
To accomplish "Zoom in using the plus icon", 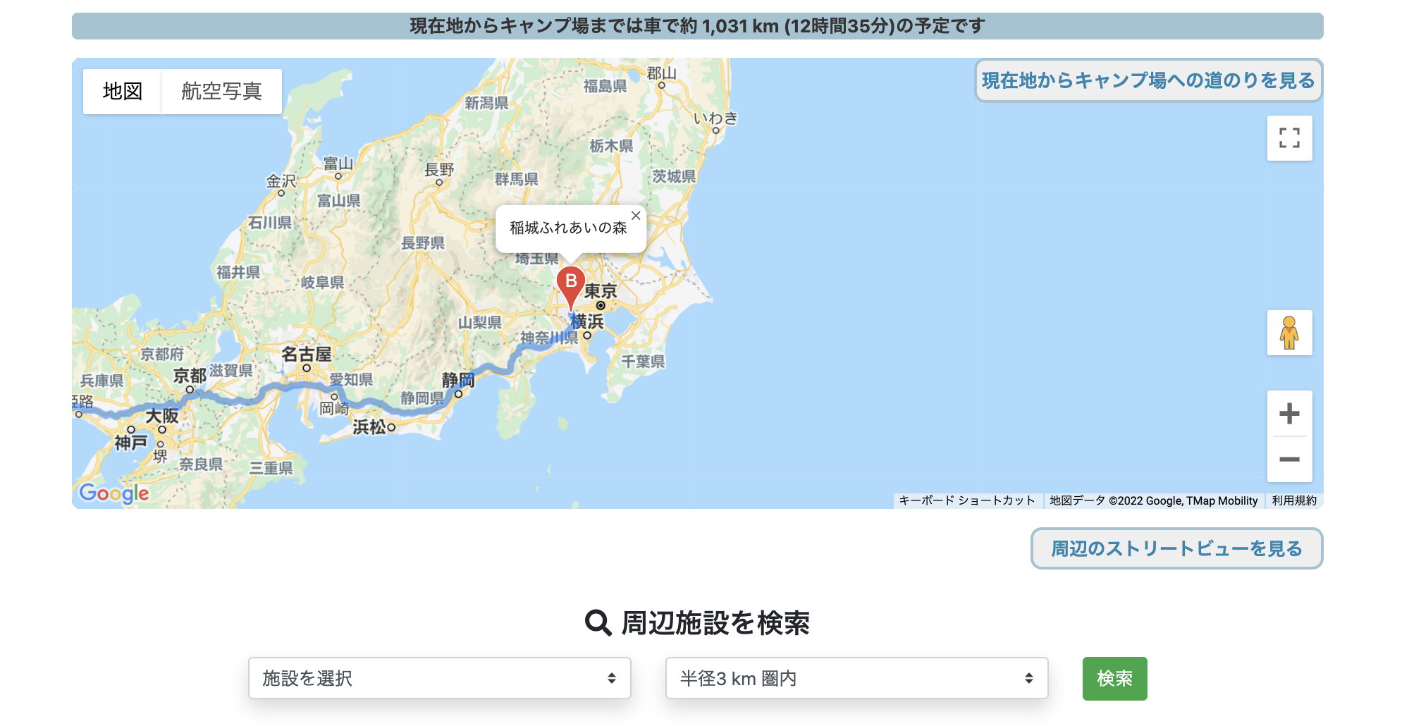I will tap(1289, 412).
